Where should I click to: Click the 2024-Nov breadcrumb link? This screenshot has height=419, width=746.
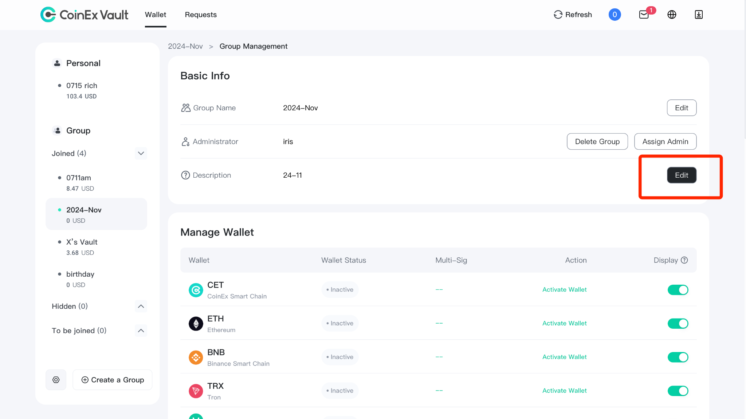click(x=185, y=46)
